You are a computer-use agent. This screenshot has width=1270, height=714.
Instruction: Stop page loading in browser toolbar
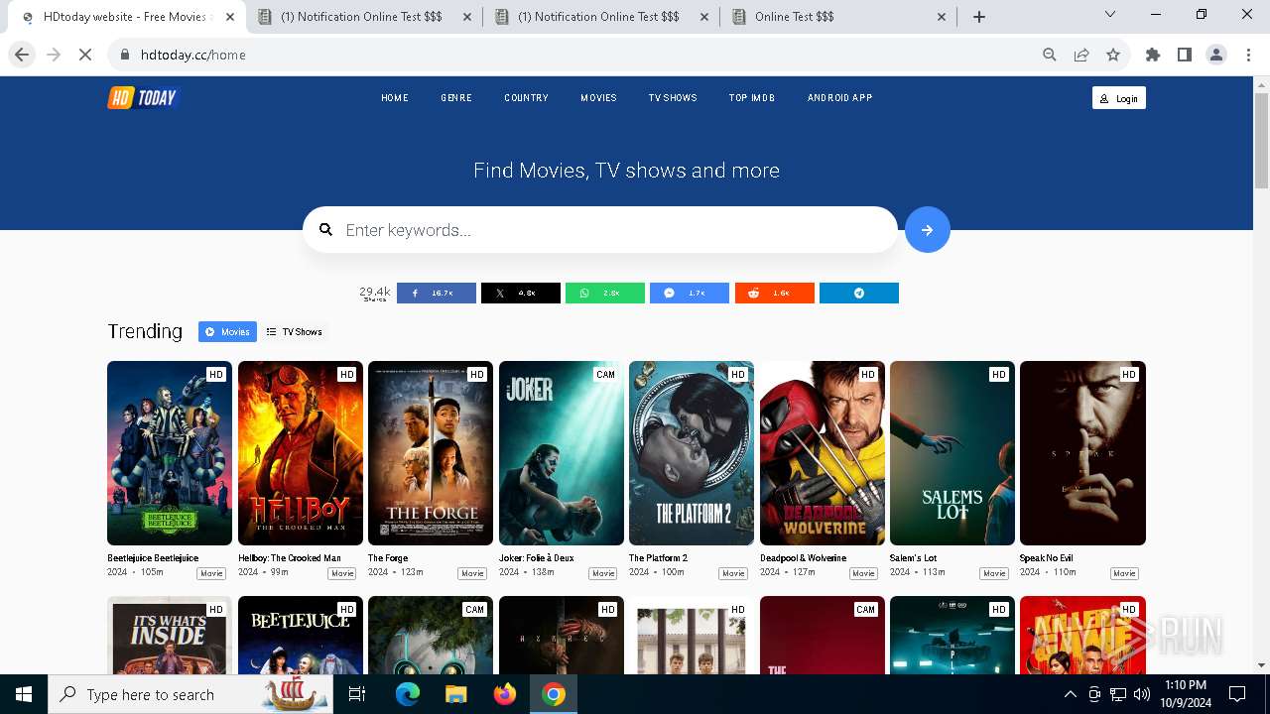click(x=85, y=55)
